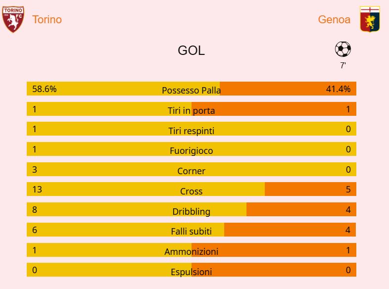Click the Fuorigioco statistic label
This screenshot has width=389, height=289.
191,150
